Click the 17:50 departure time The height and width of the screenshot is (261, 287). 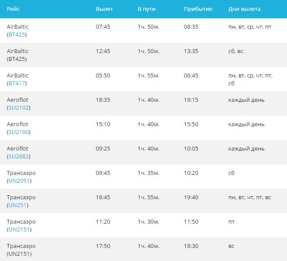point(103,246)
